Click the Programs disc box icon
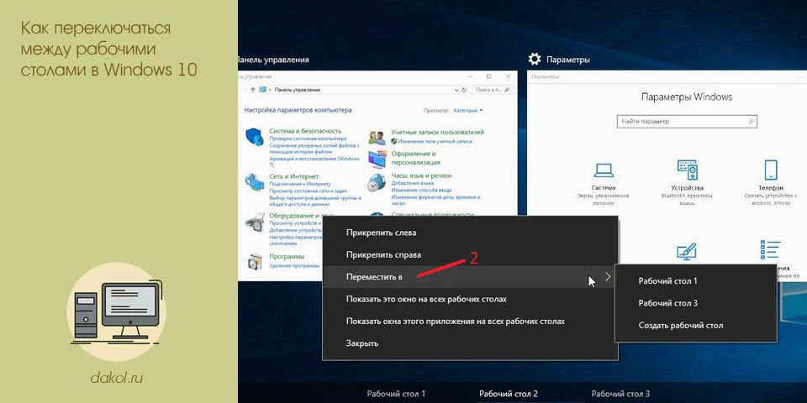This screenshot has height=403, width=807. 255,261
